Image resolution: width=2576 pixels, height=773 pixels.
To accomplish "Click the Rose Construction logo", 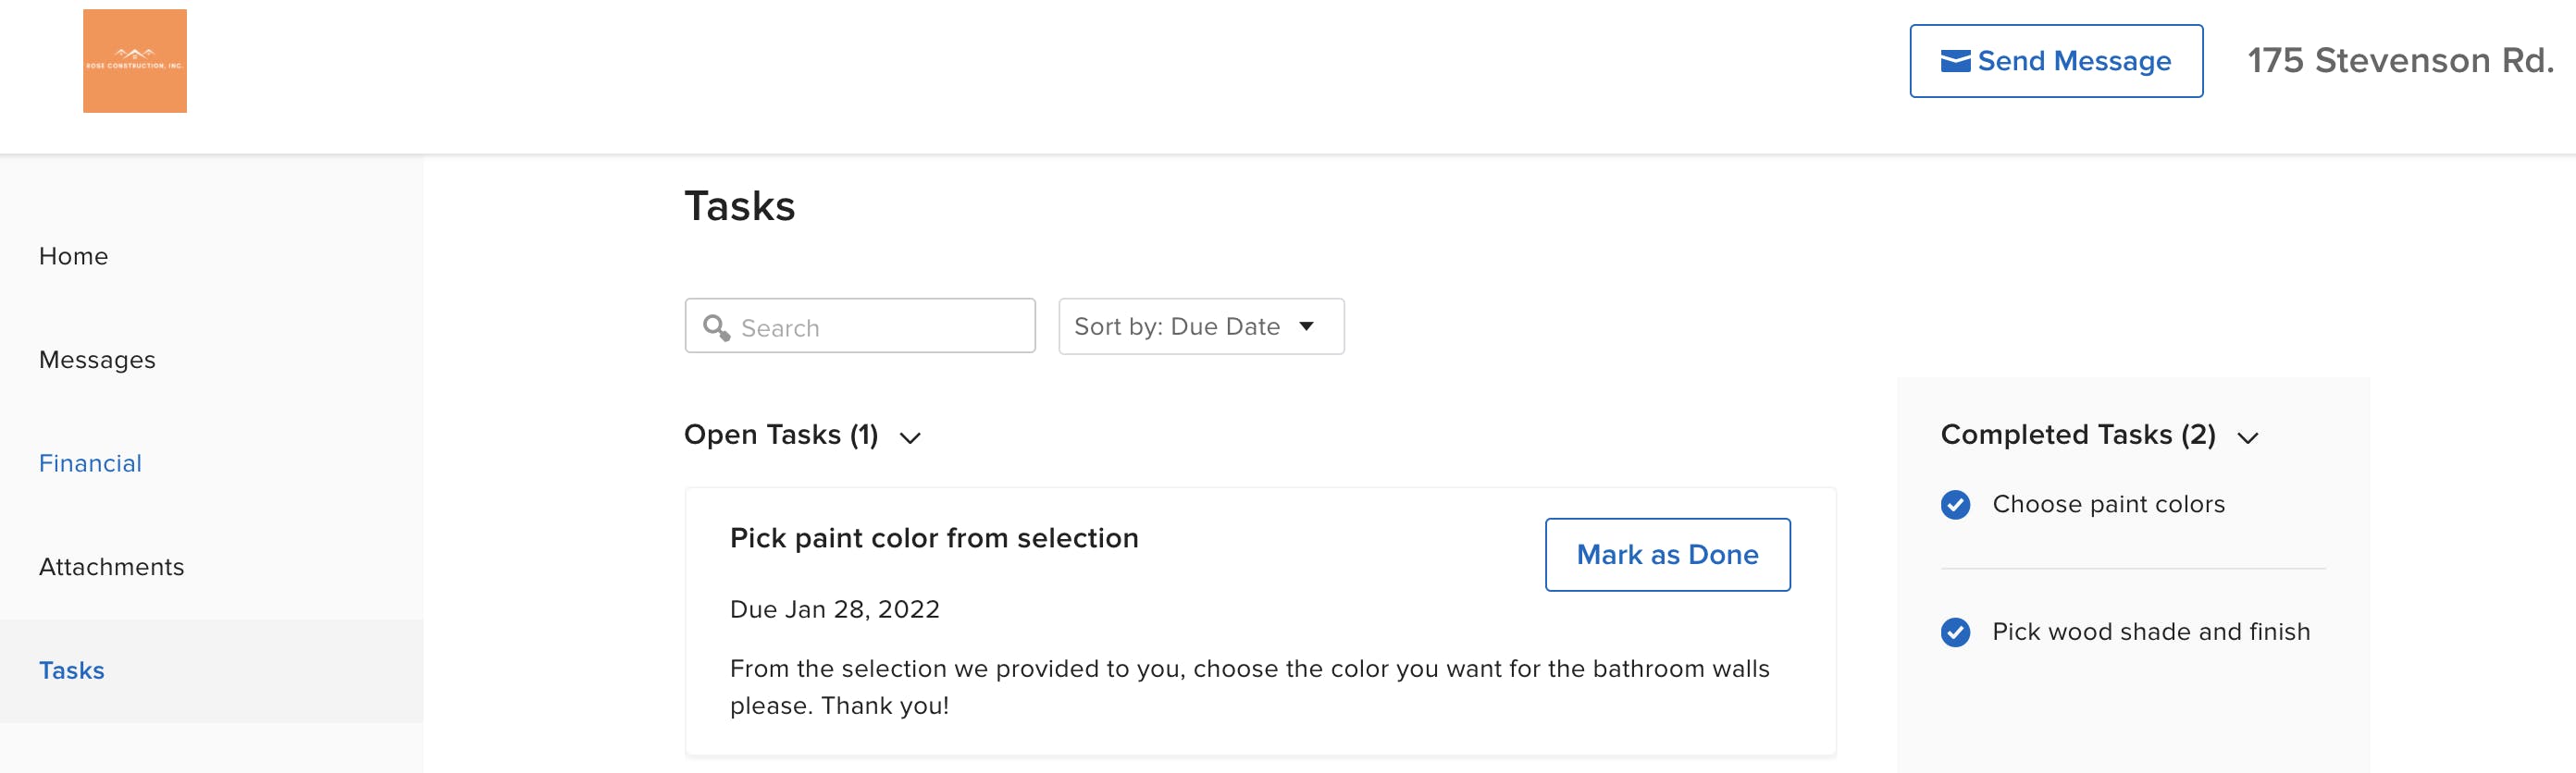I will tap(135, 61).
